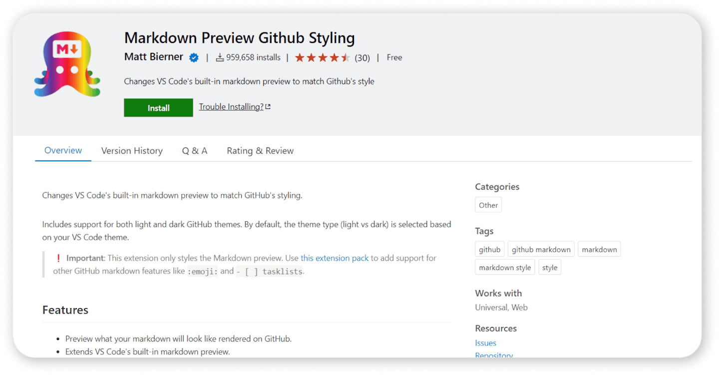Open the Issues resource link
The image size is (719, 375).
tap(485, 343)
